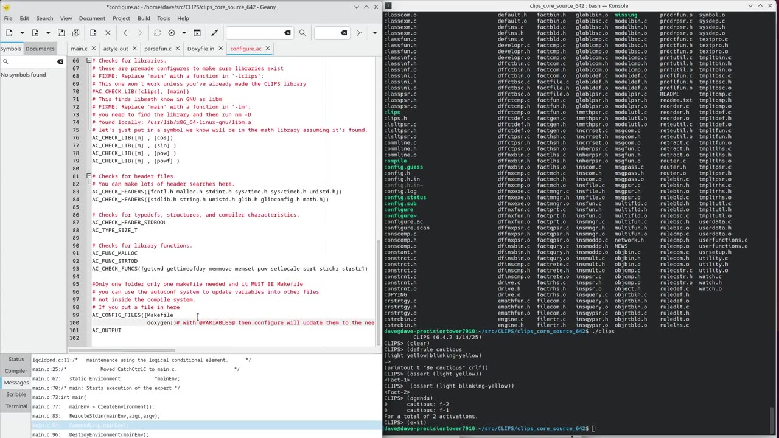Click the Execute/Run toolbar icon
779x438 pixels.
(x=197, y=33)
